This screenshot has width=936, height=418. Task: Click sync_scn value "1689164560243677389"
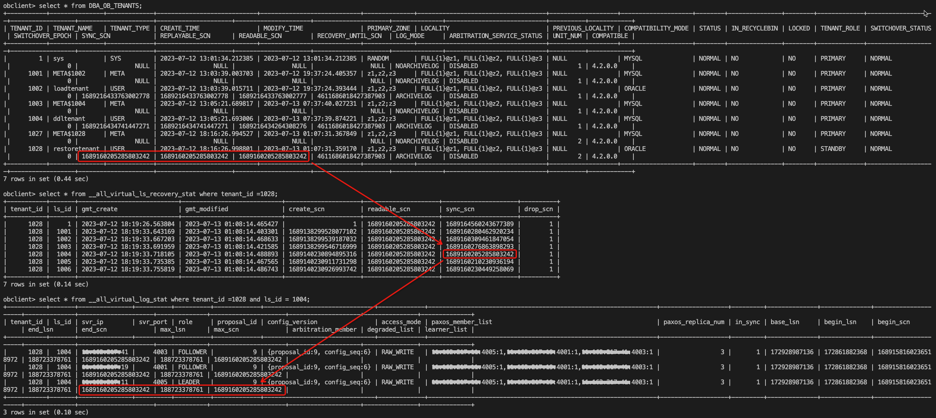480,224
